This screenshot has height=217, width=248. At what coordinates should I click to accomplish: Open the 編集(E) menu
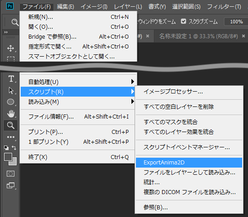pyautogui.click(x=65, y=7)
